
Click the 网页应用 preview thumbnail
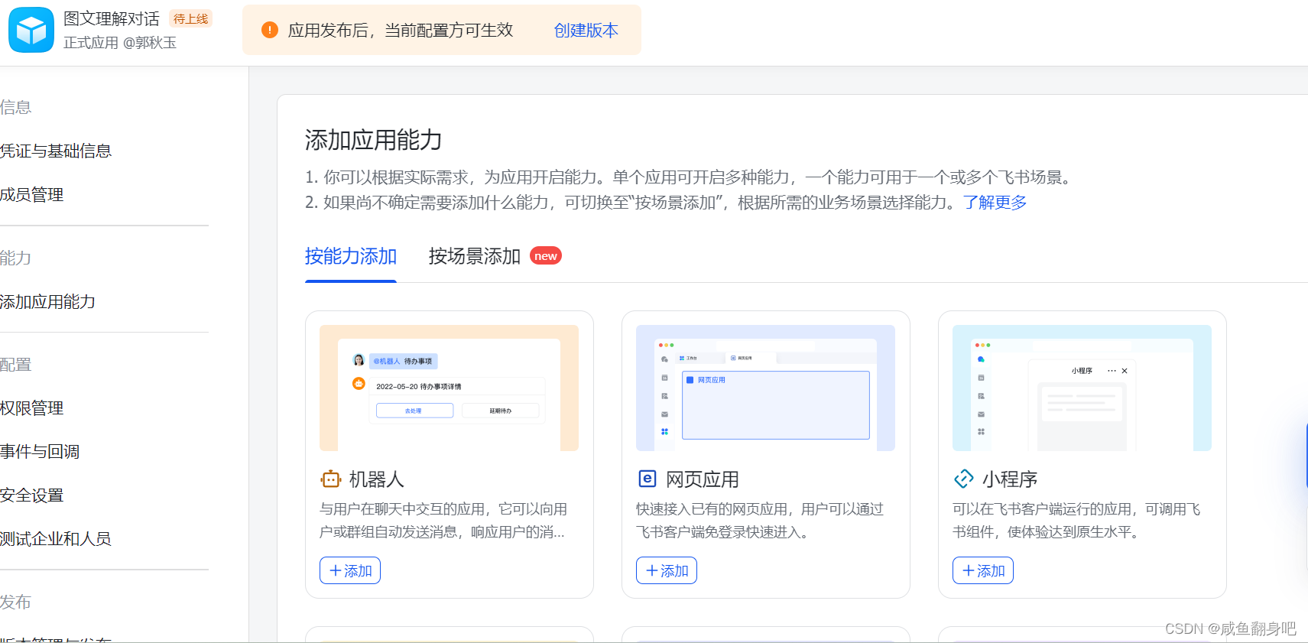point(766,388)
